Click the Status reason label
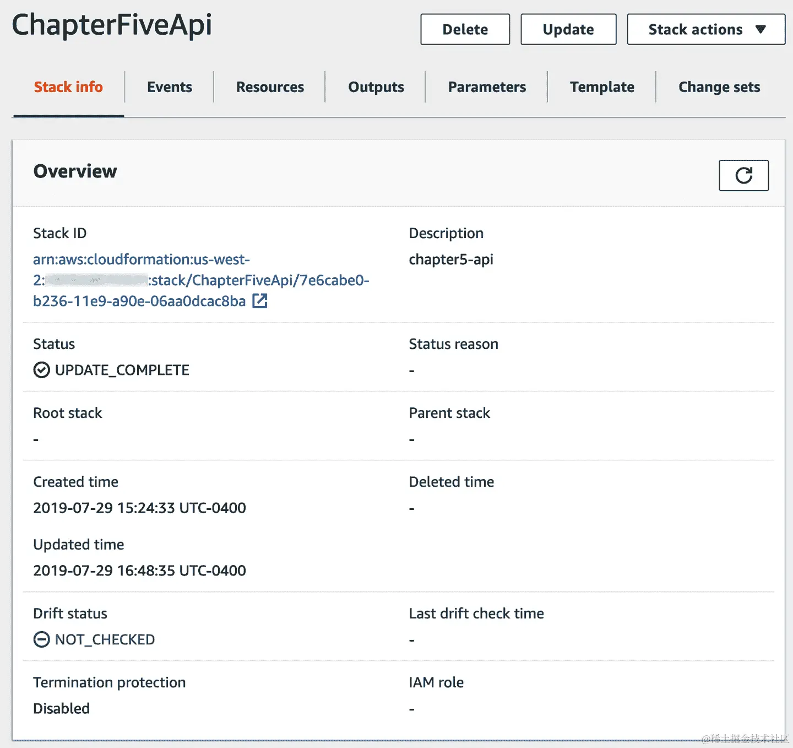This screenshot has height=748, width=793. click(x=453, y=344)
